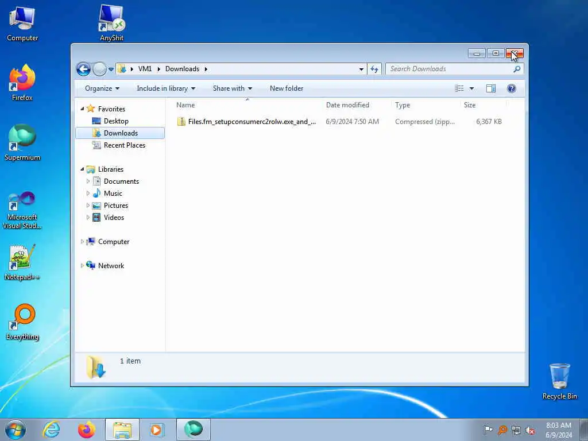This screenshot has width=588, height=441.
Task: Select the Computer desktop icon
Action: pyautogui.click(x=22, y=23)
